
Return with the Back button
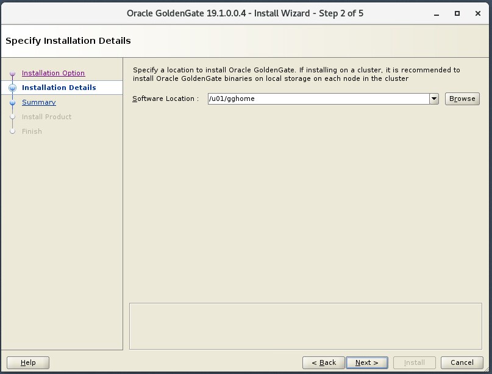coord(324,362)
